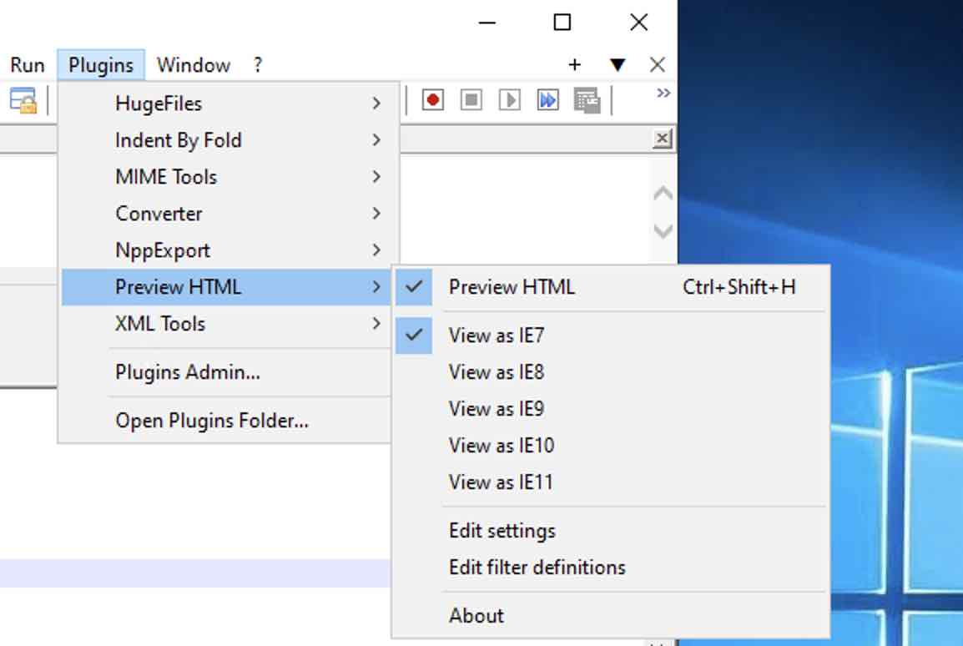Click the scrollbar up arrow
963x646 pixels.
[663, 193]
